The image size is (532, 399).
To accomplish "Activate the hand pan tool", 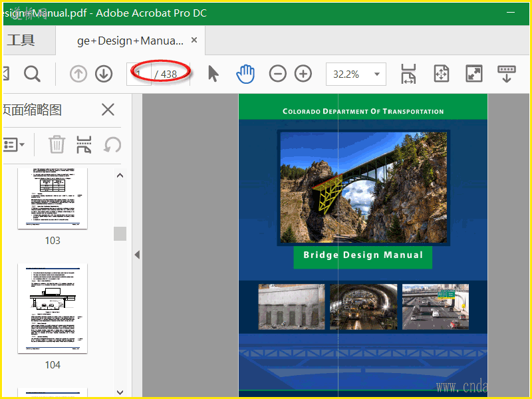I will click(x=245, y=74).
